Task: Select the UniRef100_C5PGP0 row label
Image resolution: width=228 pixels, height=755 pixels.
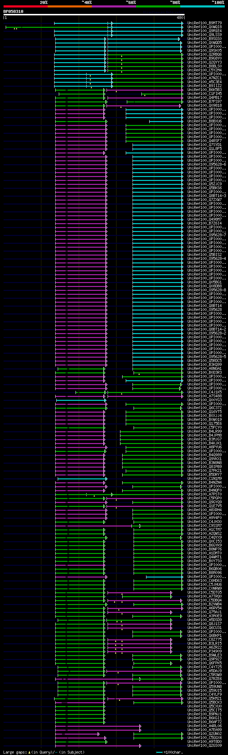Action: pyautogui.click(x=204, y=498)
